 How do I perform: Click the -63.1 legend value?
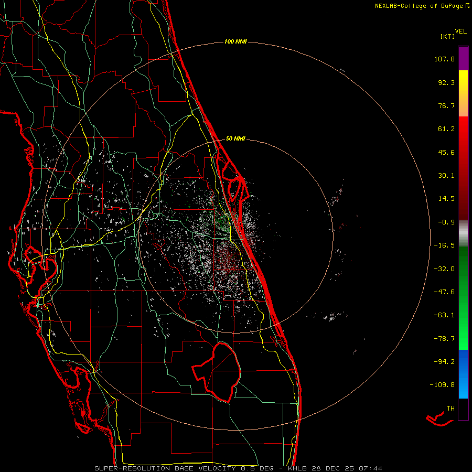click(444, 315)
